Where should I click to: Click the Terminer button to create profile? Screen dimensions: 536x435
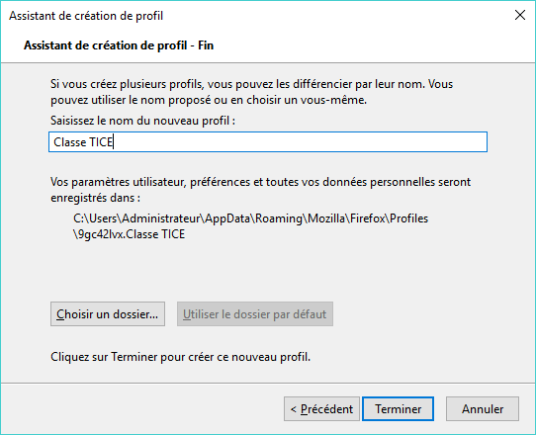coord(398,408)
